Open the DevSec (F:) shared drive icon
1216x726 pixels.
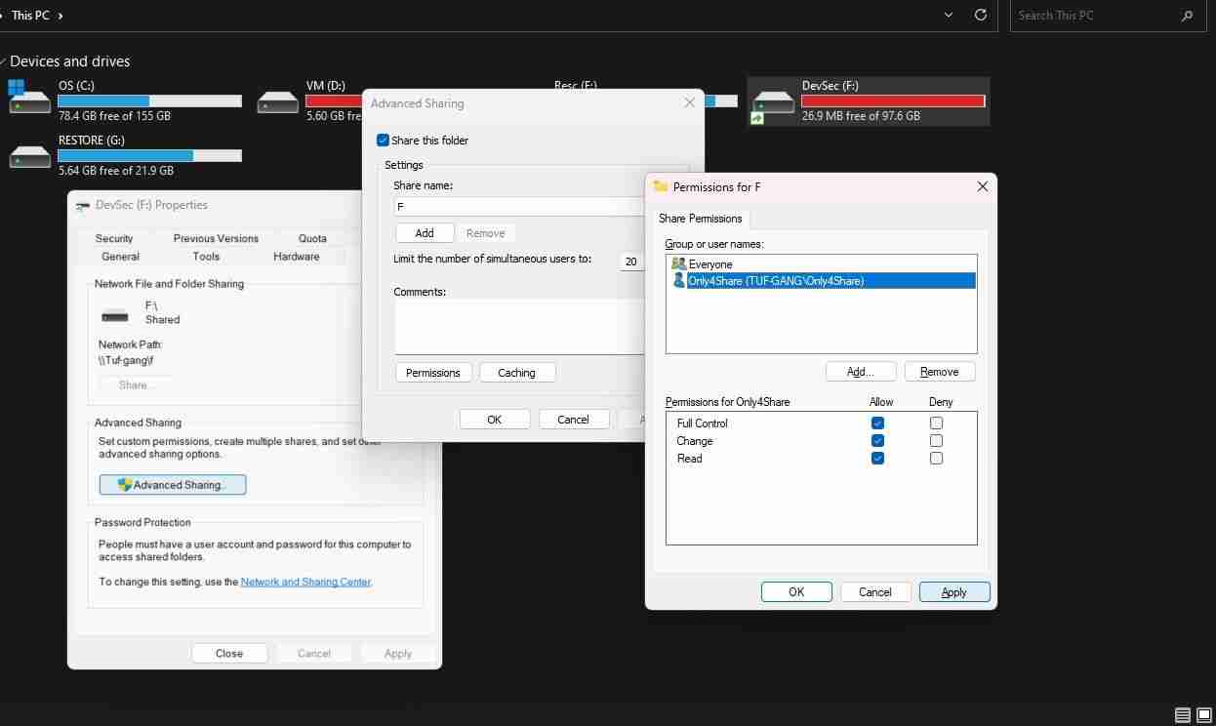coord(773,102)
